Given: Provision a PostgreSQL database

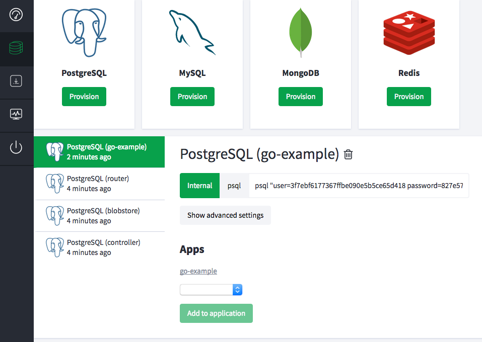Looking at the screenshot, I should tap(84, 97).
